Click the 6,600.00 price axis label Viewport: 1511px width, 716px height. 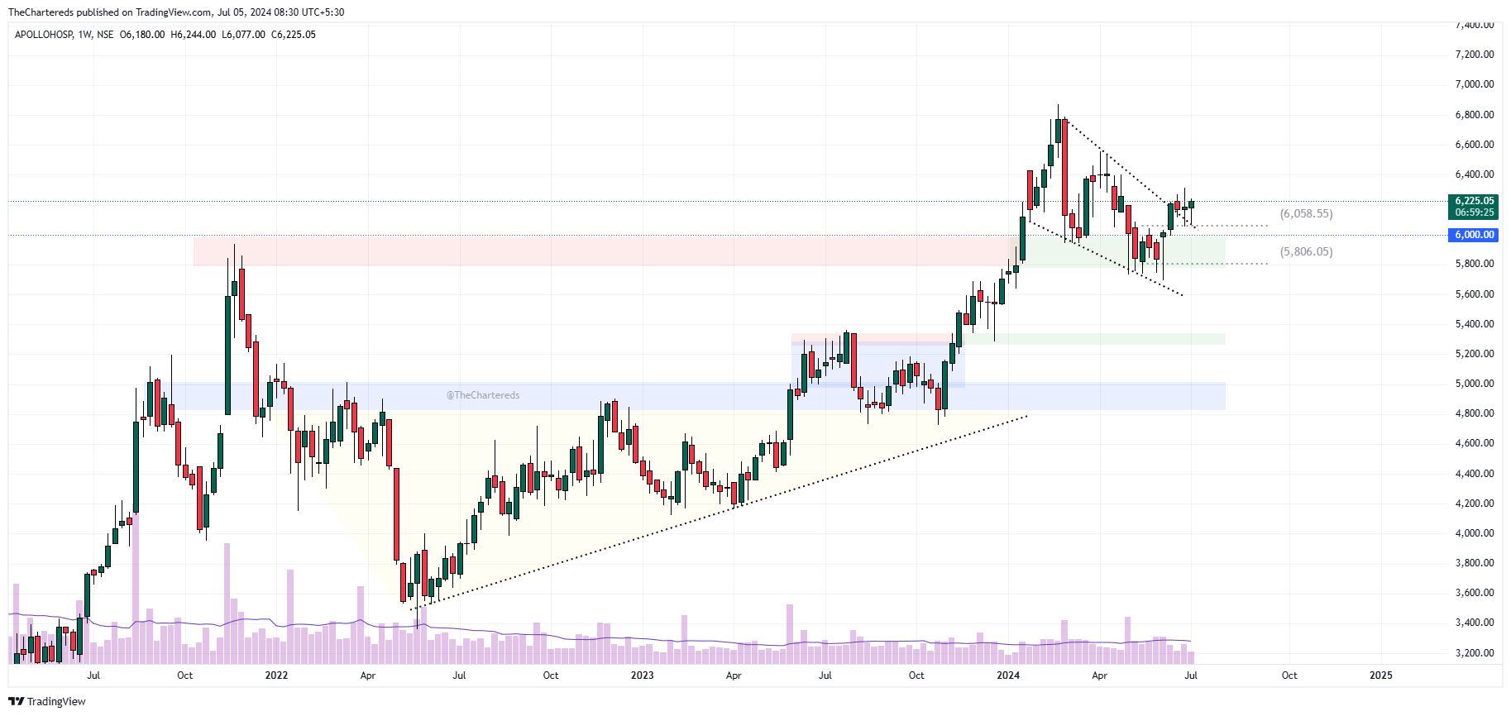coord(1475,145)
